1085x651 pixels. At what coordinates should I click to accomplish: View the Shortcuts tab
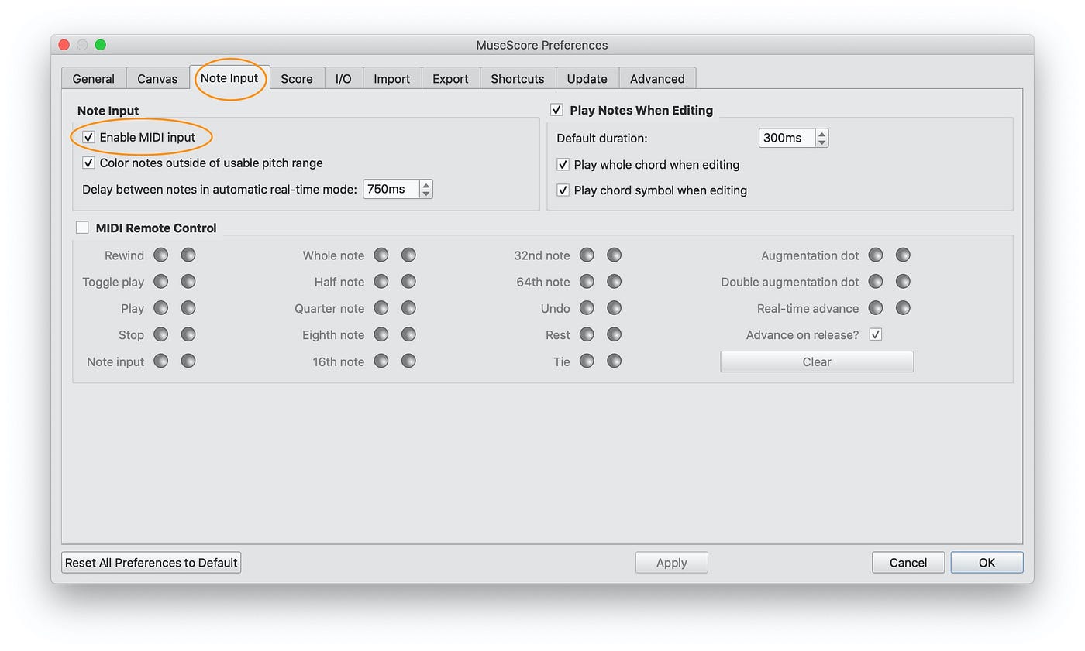click(x=518, y=78)
